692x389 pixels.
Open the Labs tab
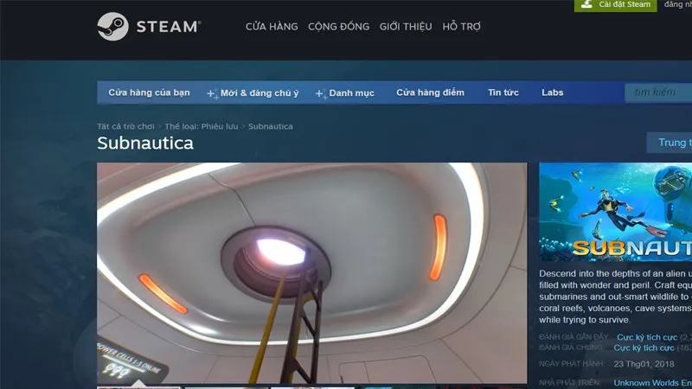click(x=553, y=92)
